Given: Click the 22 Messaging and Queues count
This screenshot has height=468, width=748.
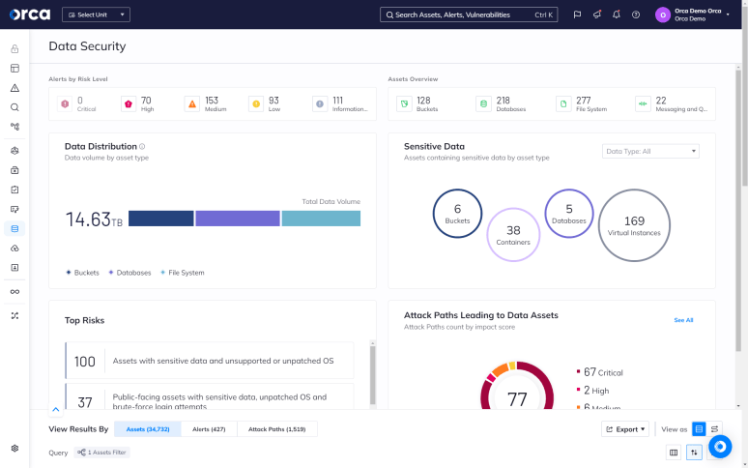Looking at the screenshot, I should (661, 101).
